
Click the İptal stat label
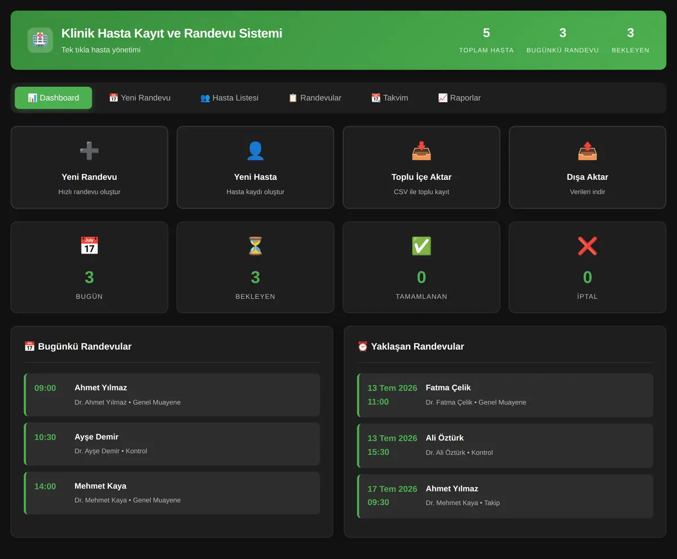[587, 297]
